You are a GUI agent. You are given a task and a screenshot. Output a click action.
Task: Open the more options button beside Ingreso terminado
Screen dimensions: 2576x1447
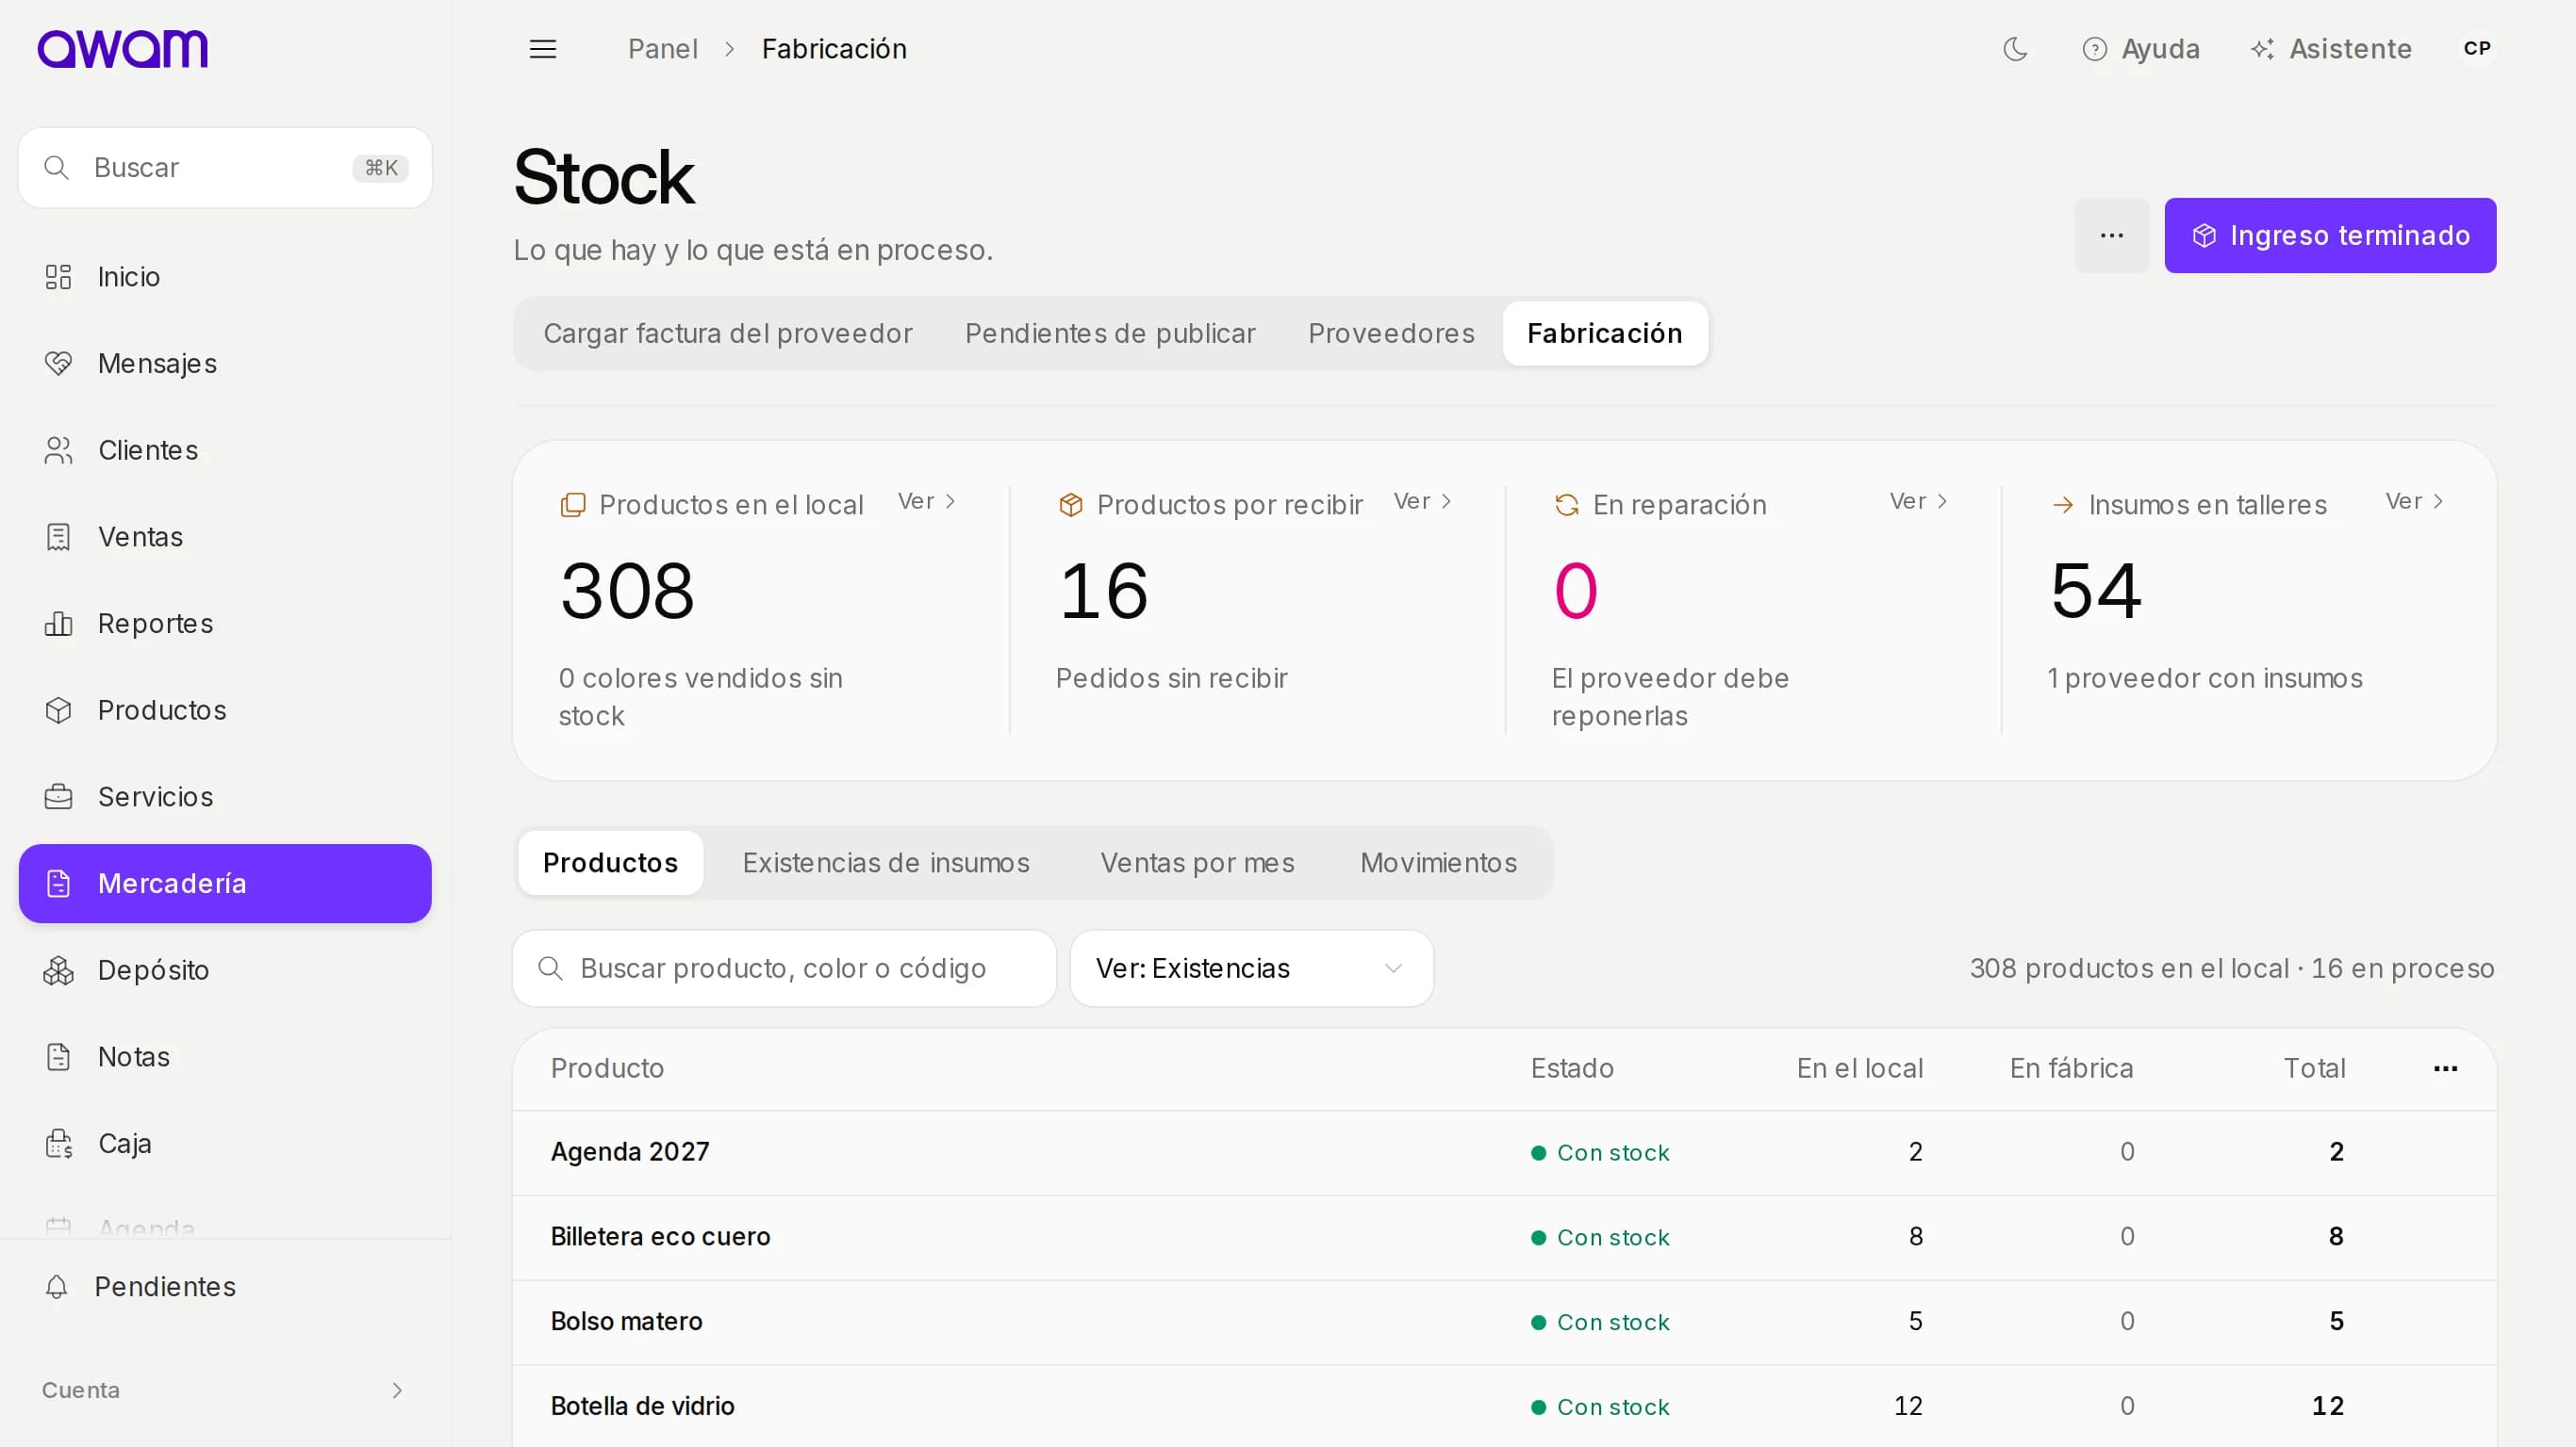click(2111, 236)
